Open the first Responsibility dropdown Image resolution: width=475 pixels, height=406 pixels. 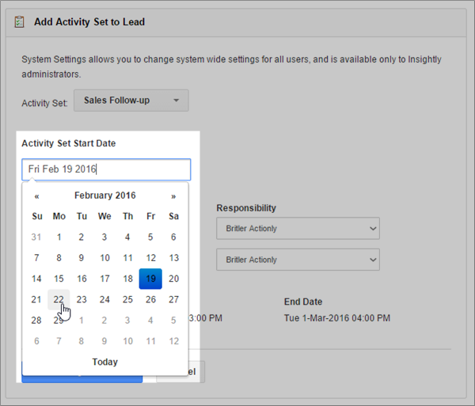click(298, 228)
